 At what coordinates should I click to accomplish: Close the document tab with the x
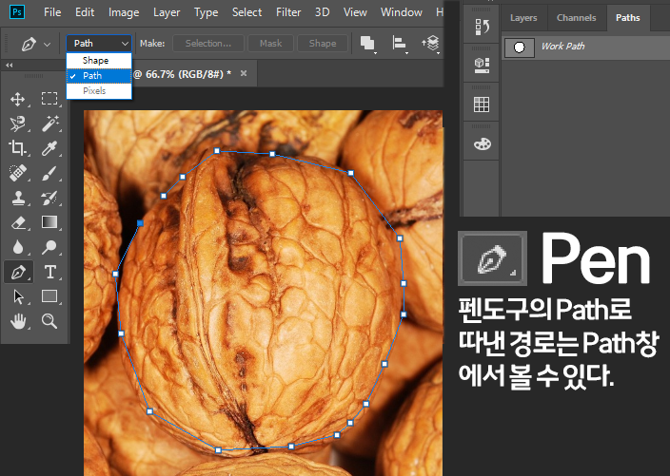tap(244, 73)
